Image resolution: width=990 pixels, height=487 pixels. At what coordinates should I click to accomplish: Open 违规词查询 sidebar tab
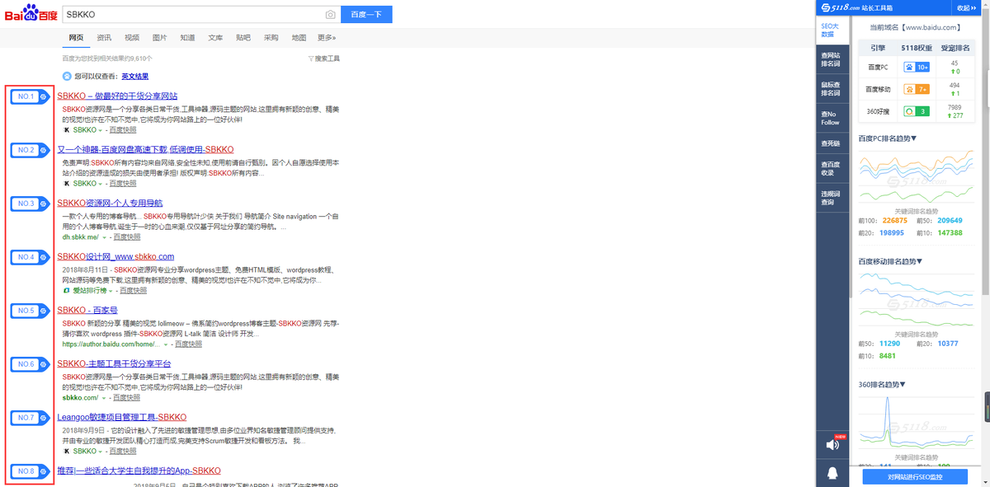[x=832, y=198]
